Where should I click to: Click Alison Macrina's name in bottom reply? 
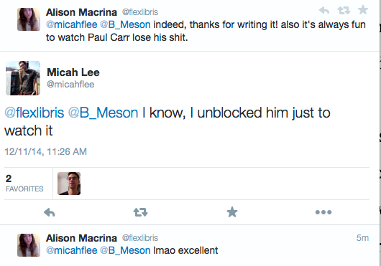(81, 238)
